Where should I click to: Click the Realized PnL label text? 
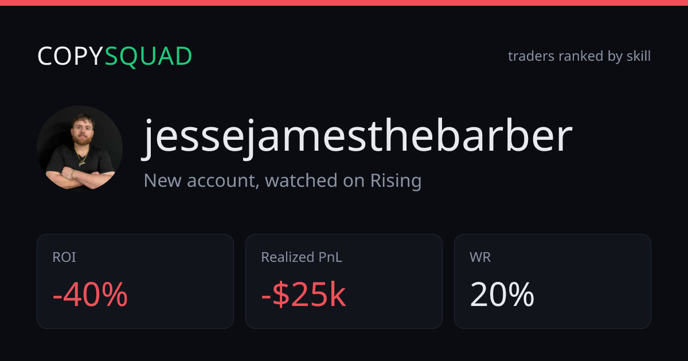click(302, 258)
